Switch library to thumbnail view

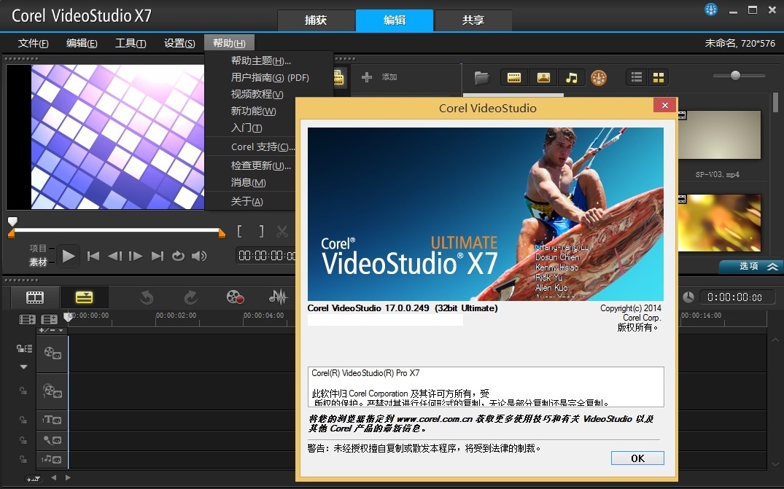coord(659,77)
